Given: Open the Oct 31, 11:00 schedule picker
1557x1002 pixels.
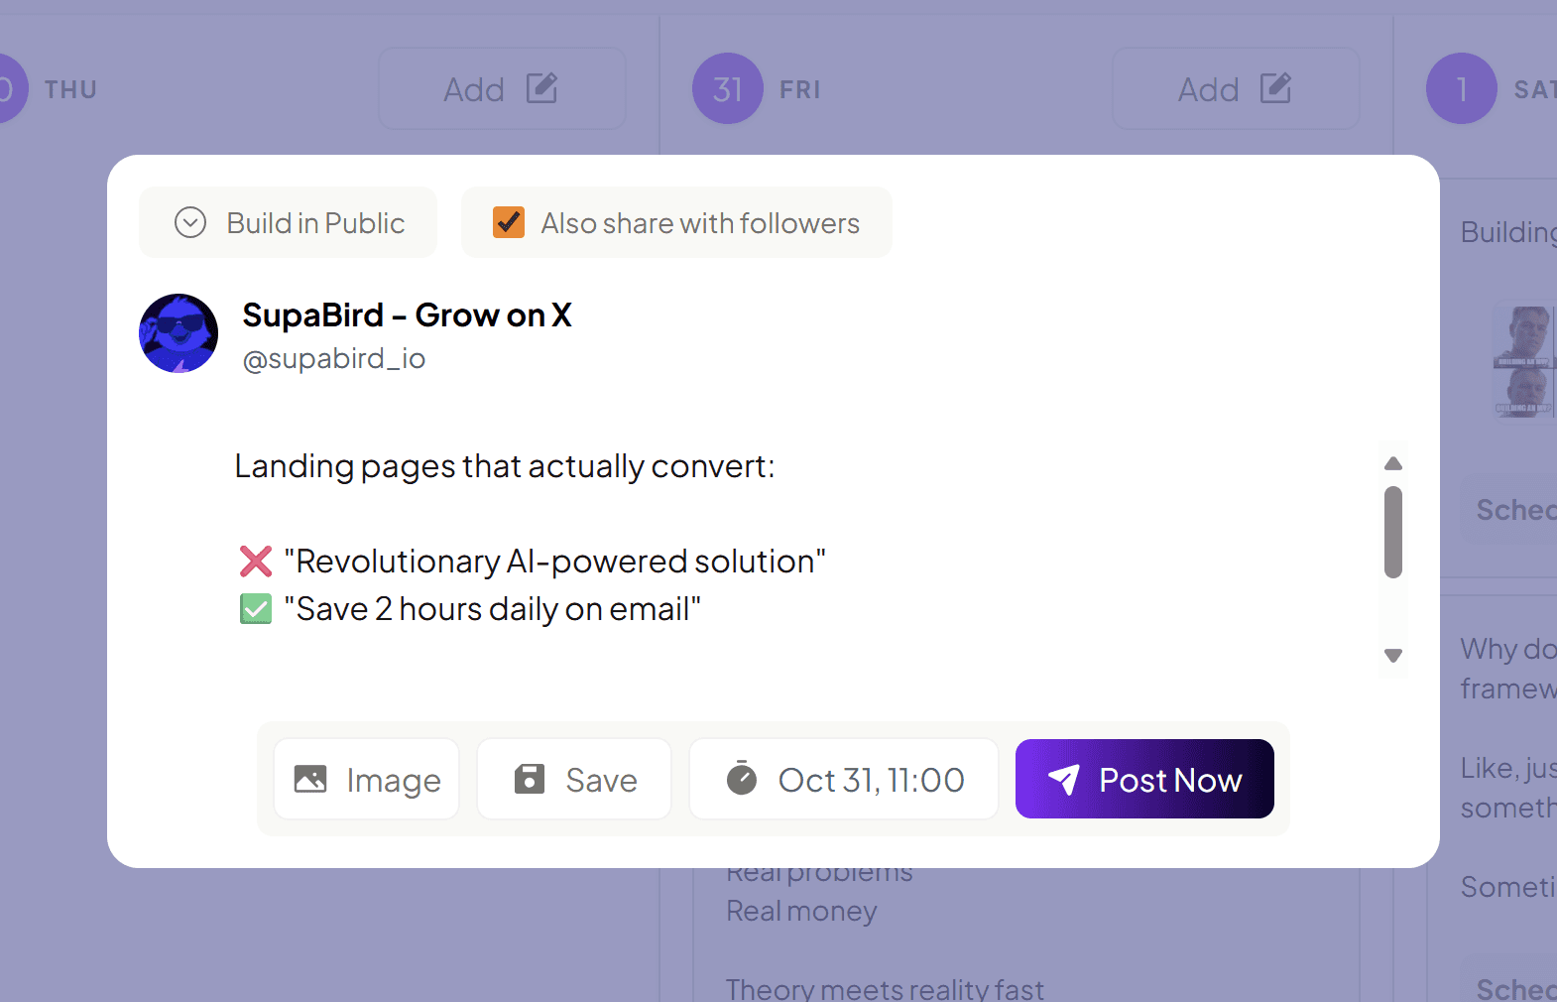Looking at the screenshot, I should point(844,779).
